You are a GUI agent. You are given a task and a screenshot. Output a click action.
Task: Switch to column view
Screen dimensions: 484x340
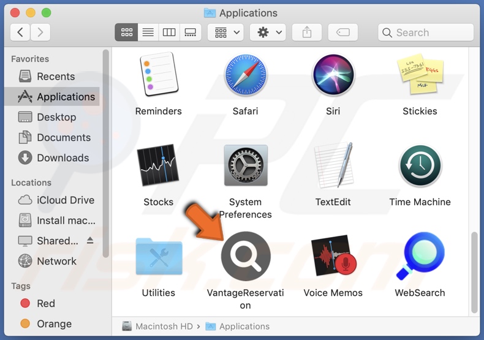coord(169,32)
